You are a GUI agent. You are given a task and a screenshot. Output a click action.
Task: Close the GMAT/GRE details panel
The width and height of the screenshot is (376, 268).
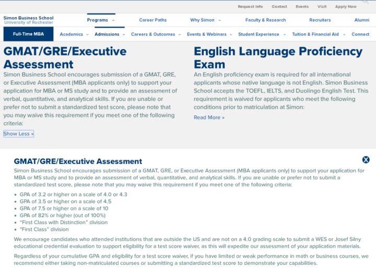pyautogui.click(x=366, y=160)
